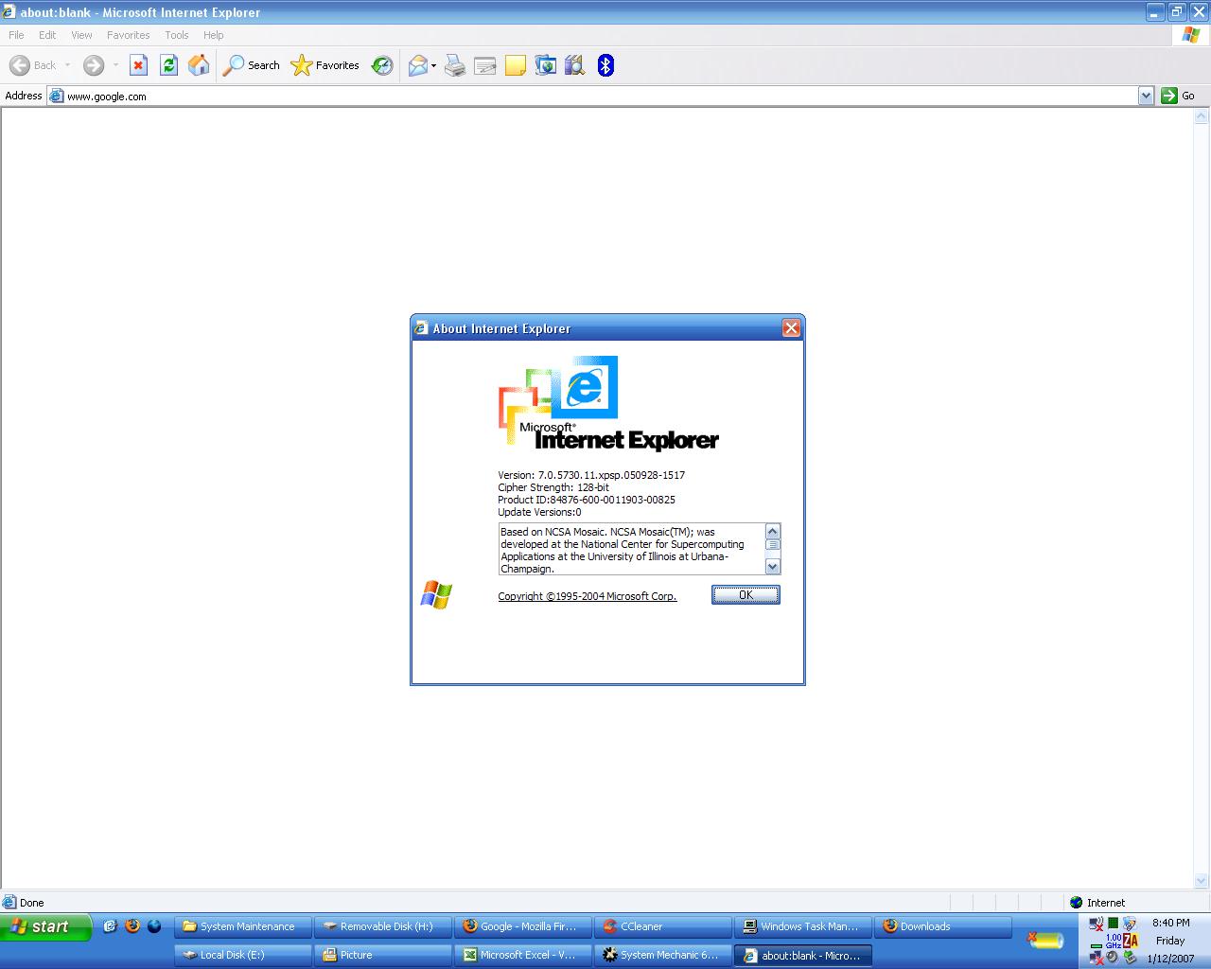Image resolution: width=1211 pixels, height=969 pixels.
Task: Switch to System Mechanic 6 taskbar button
Action: point(663,955)
